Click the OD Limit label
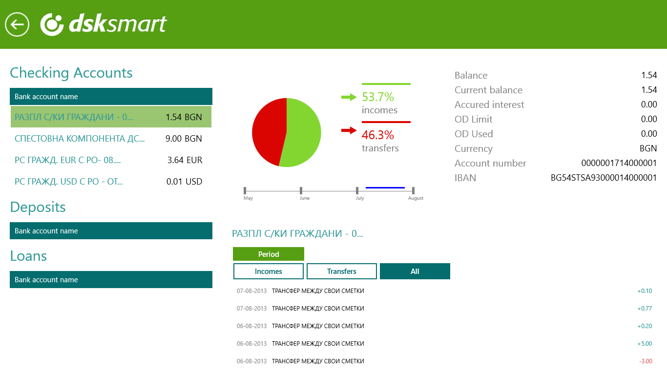The image size is (667, 375). 474,119
